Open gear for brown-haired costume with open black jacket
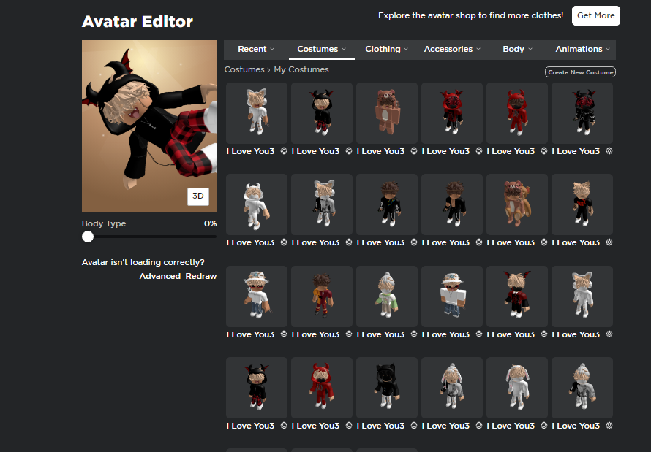 pos(479,242)
